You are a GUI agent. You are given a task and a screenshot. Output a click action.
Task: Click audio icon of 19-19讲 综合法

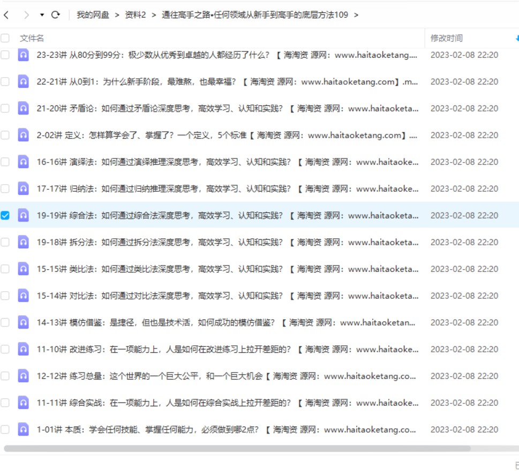(x=23, y=215)
